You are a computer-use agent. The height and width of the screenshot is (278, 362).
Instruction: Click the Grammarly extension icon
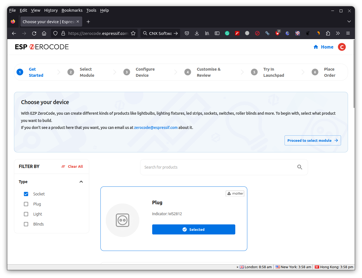227,33
